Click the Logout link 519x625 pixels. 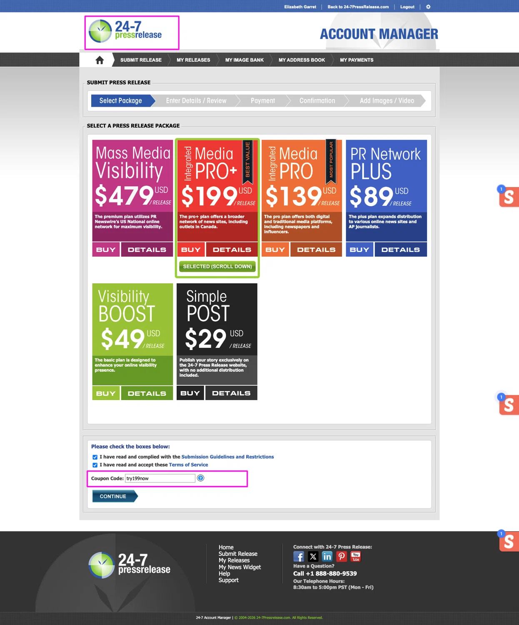pos(407,7)
